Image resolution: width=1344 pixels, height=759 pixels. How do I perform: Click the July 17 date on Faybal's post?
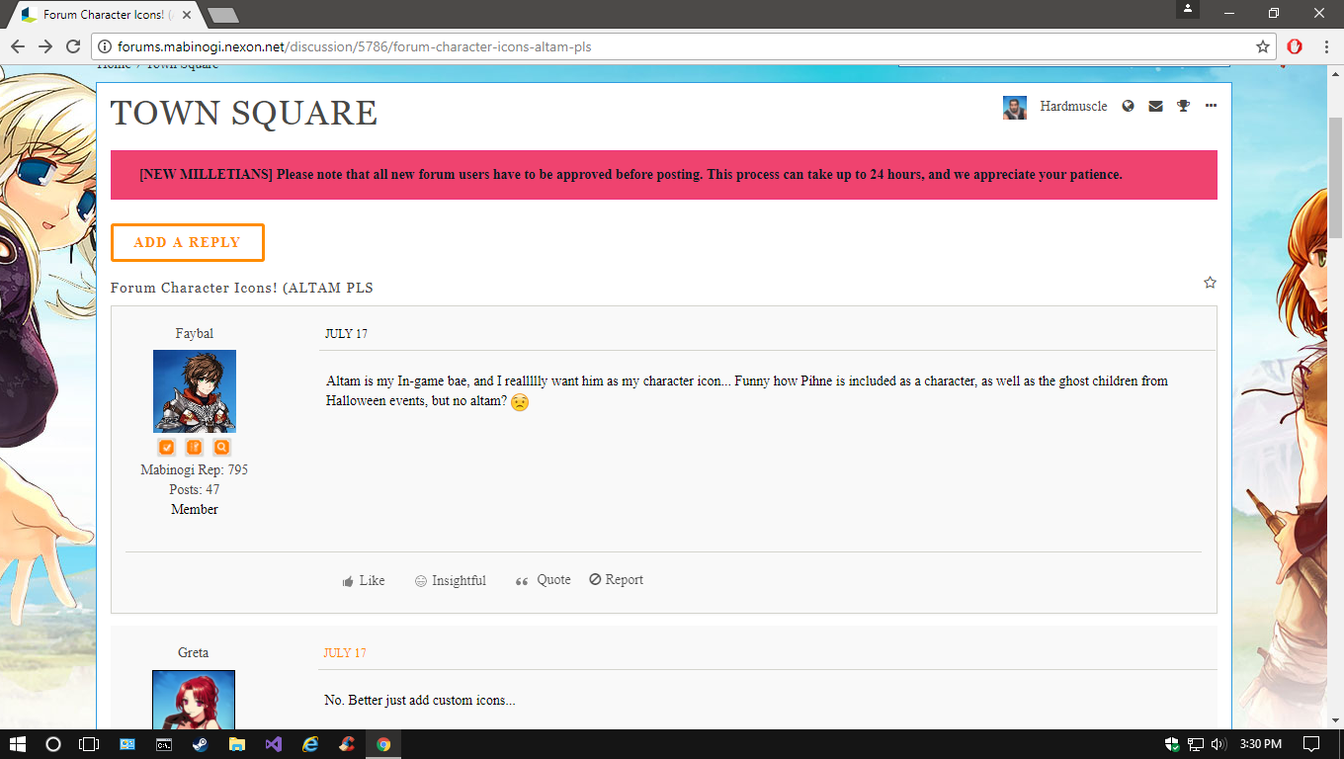346,334
